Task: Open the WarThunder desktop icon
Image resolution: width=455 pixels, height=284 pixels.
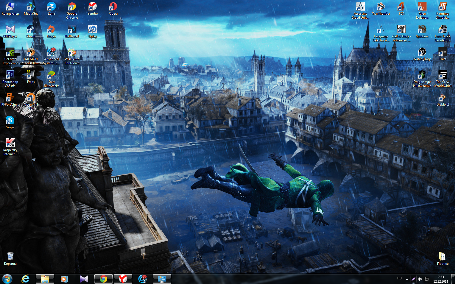Action: [381, 9]
